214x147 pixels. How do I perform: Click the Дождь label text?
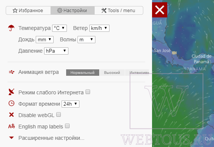coord(26,39)
